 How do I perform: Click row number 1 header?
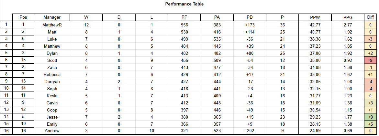pos(6,24)
